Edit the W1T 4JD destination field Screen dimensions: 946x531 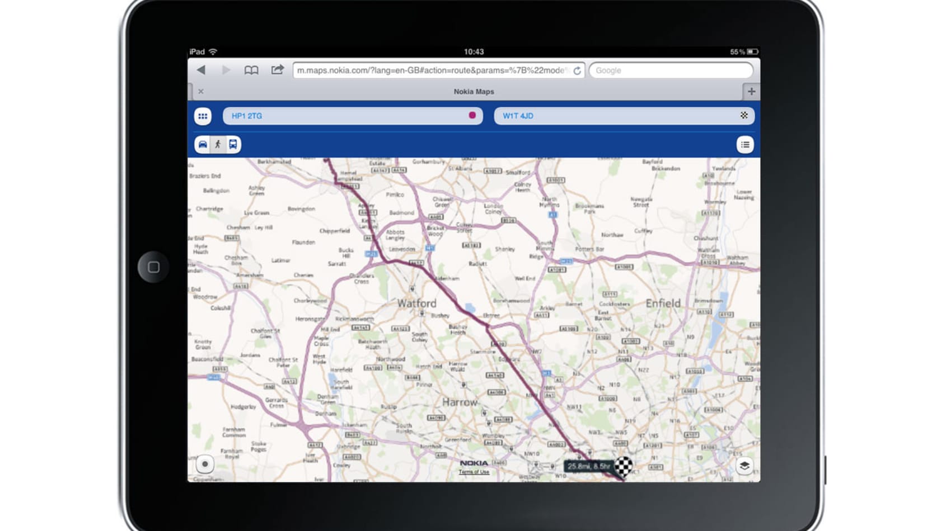[x=624, y=116]
